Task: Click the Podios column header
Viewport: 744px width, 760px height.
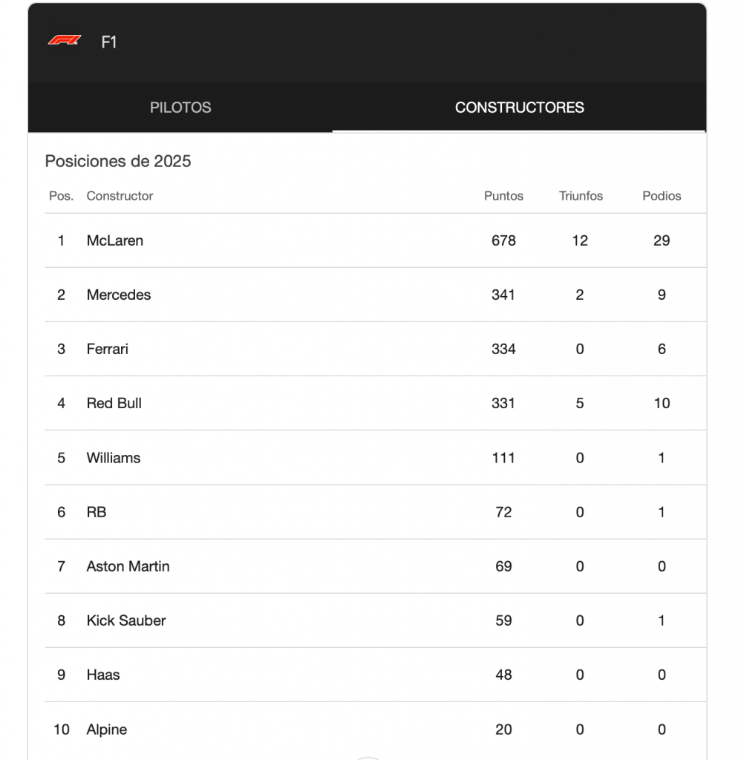Action: point(662,196)
